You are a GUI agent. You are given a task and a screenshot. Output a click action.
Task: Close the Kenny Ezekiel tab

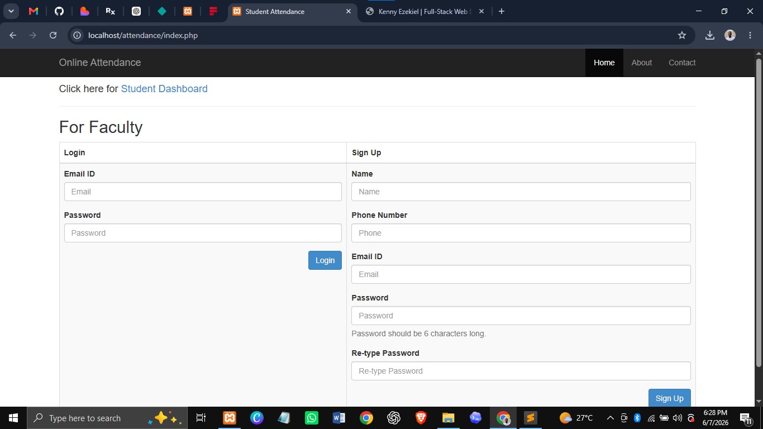481,11
